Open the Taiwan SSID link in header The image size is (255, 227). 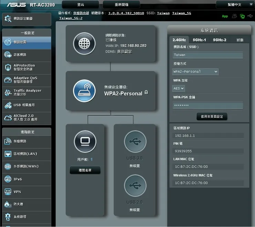163,13
